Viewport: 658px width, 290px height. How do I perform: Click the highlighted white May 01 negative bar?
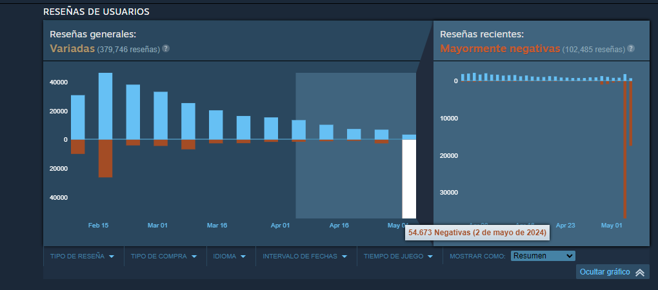click(409, 179)
